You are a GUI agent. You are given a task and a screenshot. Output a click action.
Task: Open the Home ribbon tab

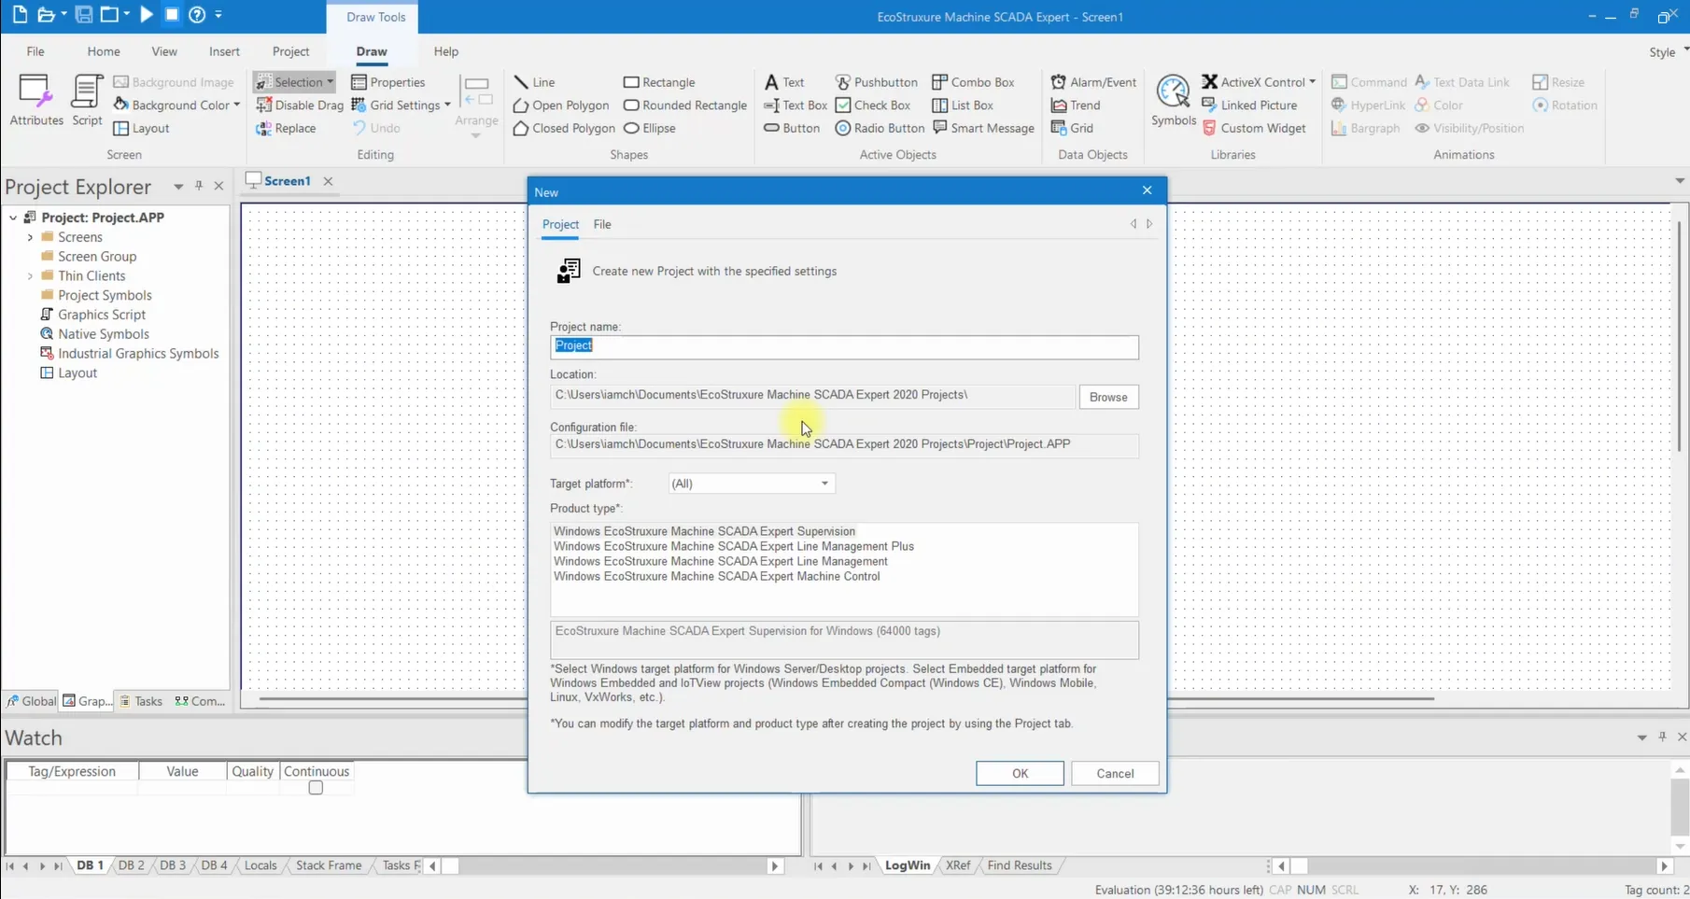pyautogui.click(x=104, y=51)
